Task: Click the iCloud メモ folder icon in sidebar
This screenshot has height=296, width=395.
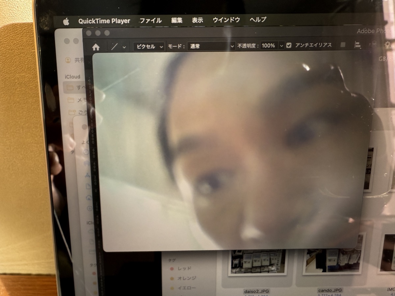Action: click(x=70, y=100)
